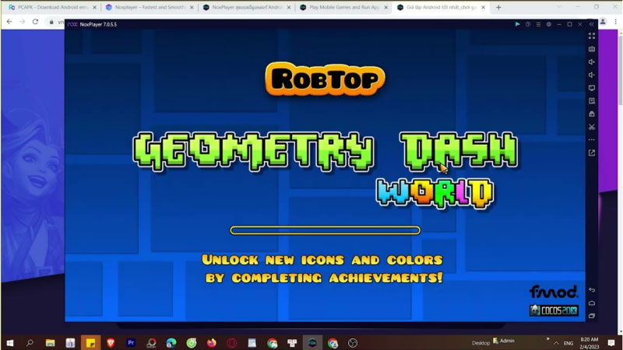Enter fullscreen mode in NoxPlayer sidebar
Screen dimensions: 623x350
592,36
